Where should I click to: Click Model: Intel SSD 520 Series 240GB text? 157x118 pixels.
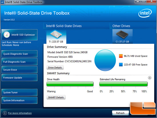point(67,52)
